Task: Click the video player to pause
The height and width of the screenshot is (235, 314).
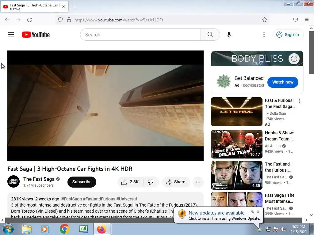Action: [105, 105]
